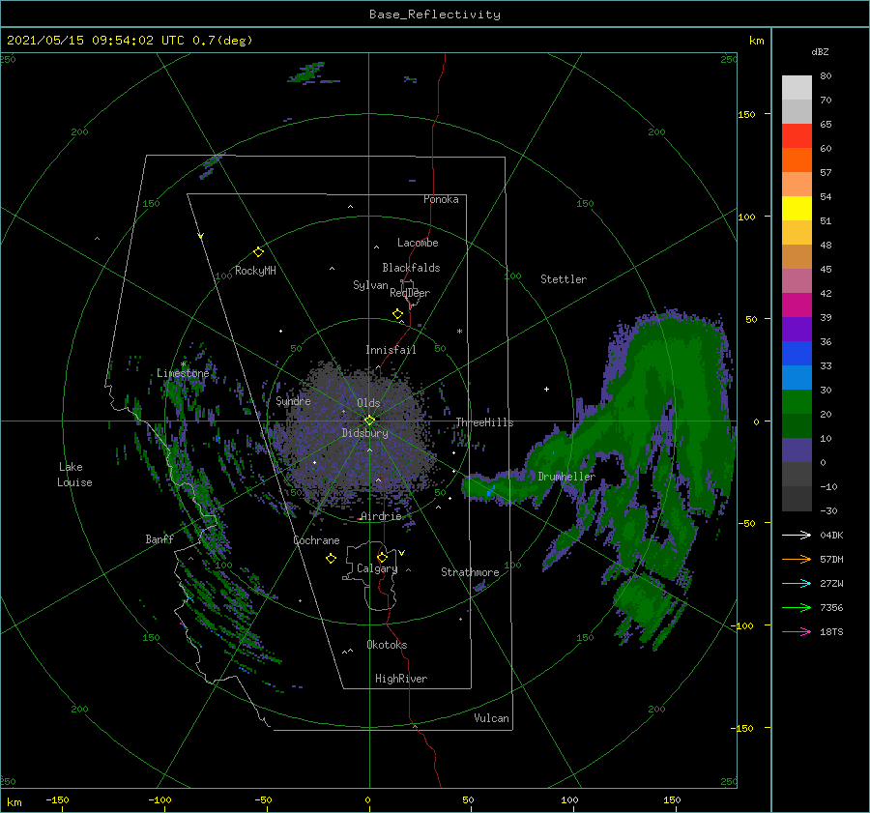Pick the bright green 20–30 dBZ legend swatch
This screenshot has height=813, width=870.
click(x=797, y=401)
